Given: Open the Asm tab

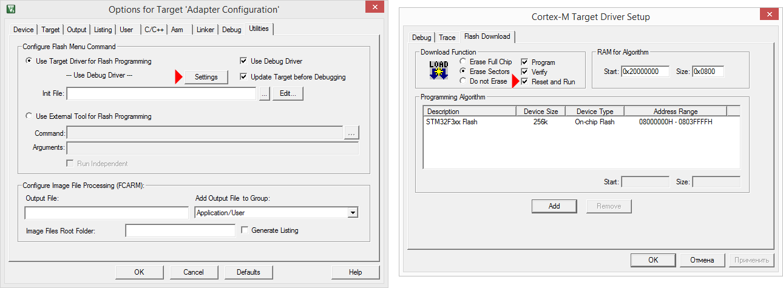Looking at the screenshot, I should coord(177,30).
